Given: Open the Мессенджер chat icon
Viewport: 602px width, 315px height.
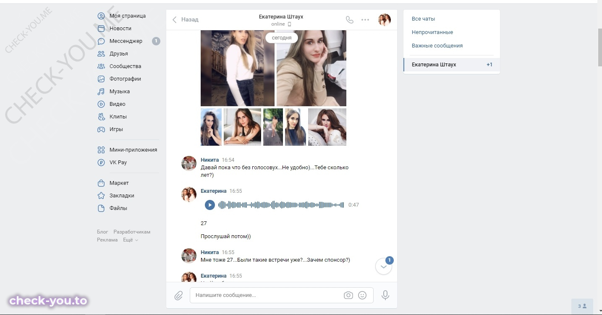Looking at the screenshot, I should [101, 41].
